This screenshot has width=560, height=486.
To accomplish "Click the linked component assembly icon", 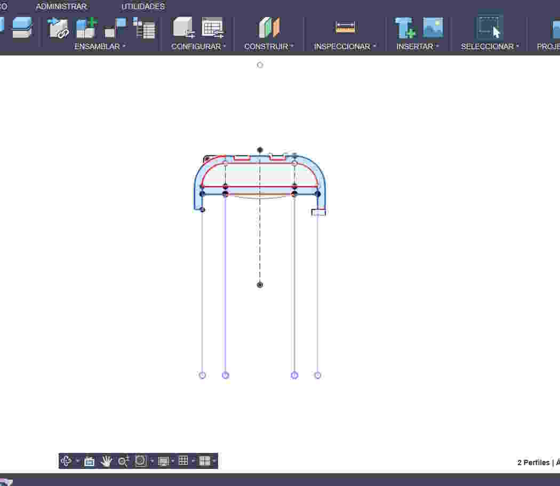I will click(x=58, y=28).
